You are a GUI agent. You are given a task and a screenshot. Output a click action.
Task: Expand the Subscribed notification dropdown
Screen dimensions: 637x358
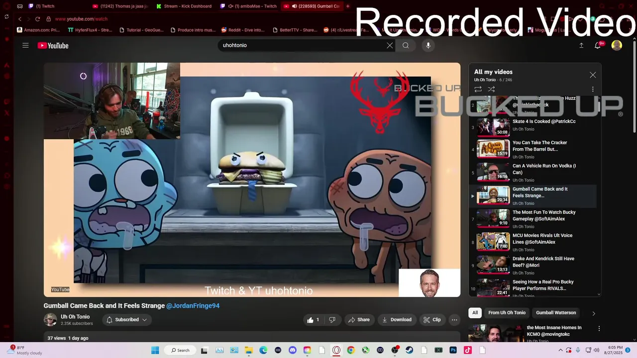coord(127,320)
